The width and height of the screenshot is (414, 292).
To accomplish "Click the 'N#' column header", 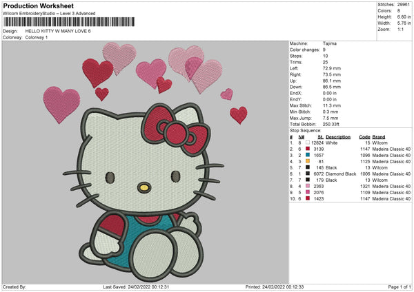I will click(x=302, y=137).
